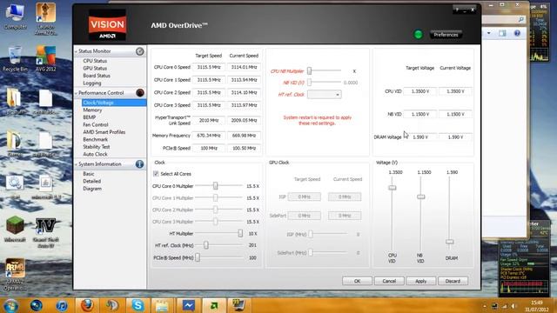The image size is (557, 313).
Task: Click the computer monitor taskbar icon
Action: coord(238,305)
